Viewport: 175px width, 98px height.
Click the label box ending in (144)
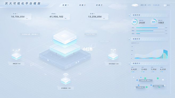[x=66, y=88]
